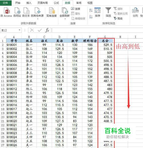Open 高级 (Advanced) filter options
Image resolution: width=143 pixels, height=148 pixels.
point(118,19)
